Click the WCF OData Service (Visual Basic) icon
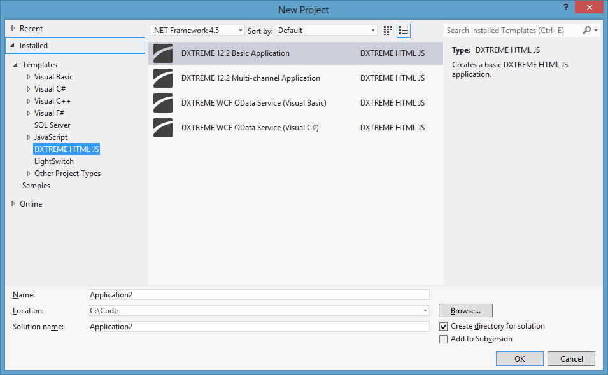The width and height of the screenshot is (608, 375). [163, 103]
